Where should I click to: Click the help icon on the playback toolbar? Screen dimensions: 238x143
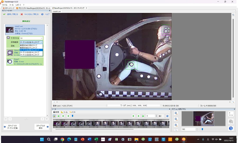click(x=167, y=116)
